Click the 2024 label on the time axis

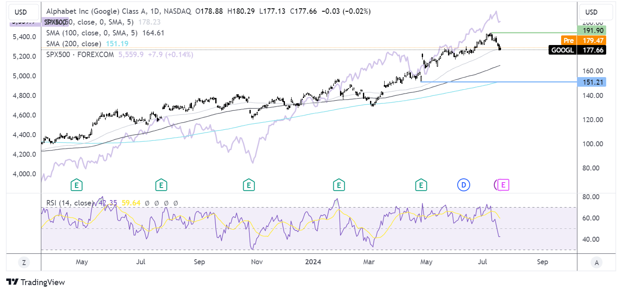(x=313, y=262)
